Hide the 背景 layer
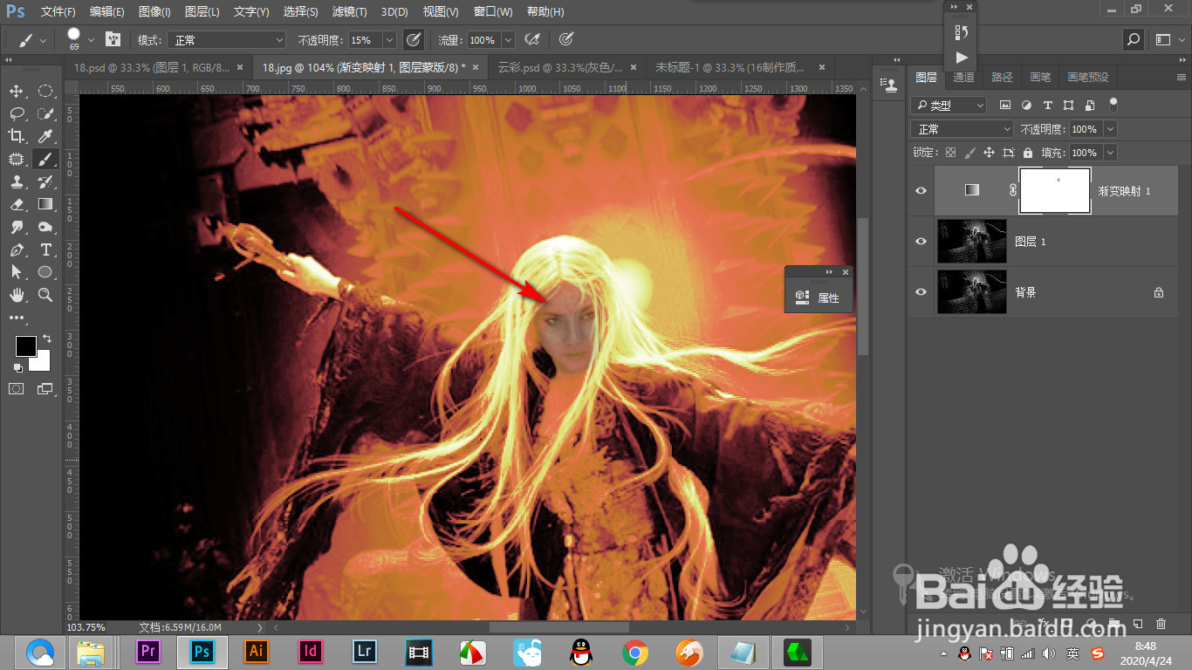Image resolution: width=1192 pixels, height=670 pixels. [921, 292]
